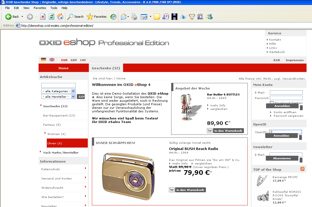312x207 pixels.
Task: Select the Geschenke (32) tab
Action: [x=106, y=68]
